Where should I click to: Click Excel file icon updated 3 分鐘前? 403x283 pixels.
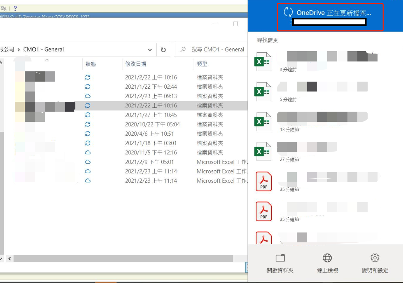click(263, 61)
